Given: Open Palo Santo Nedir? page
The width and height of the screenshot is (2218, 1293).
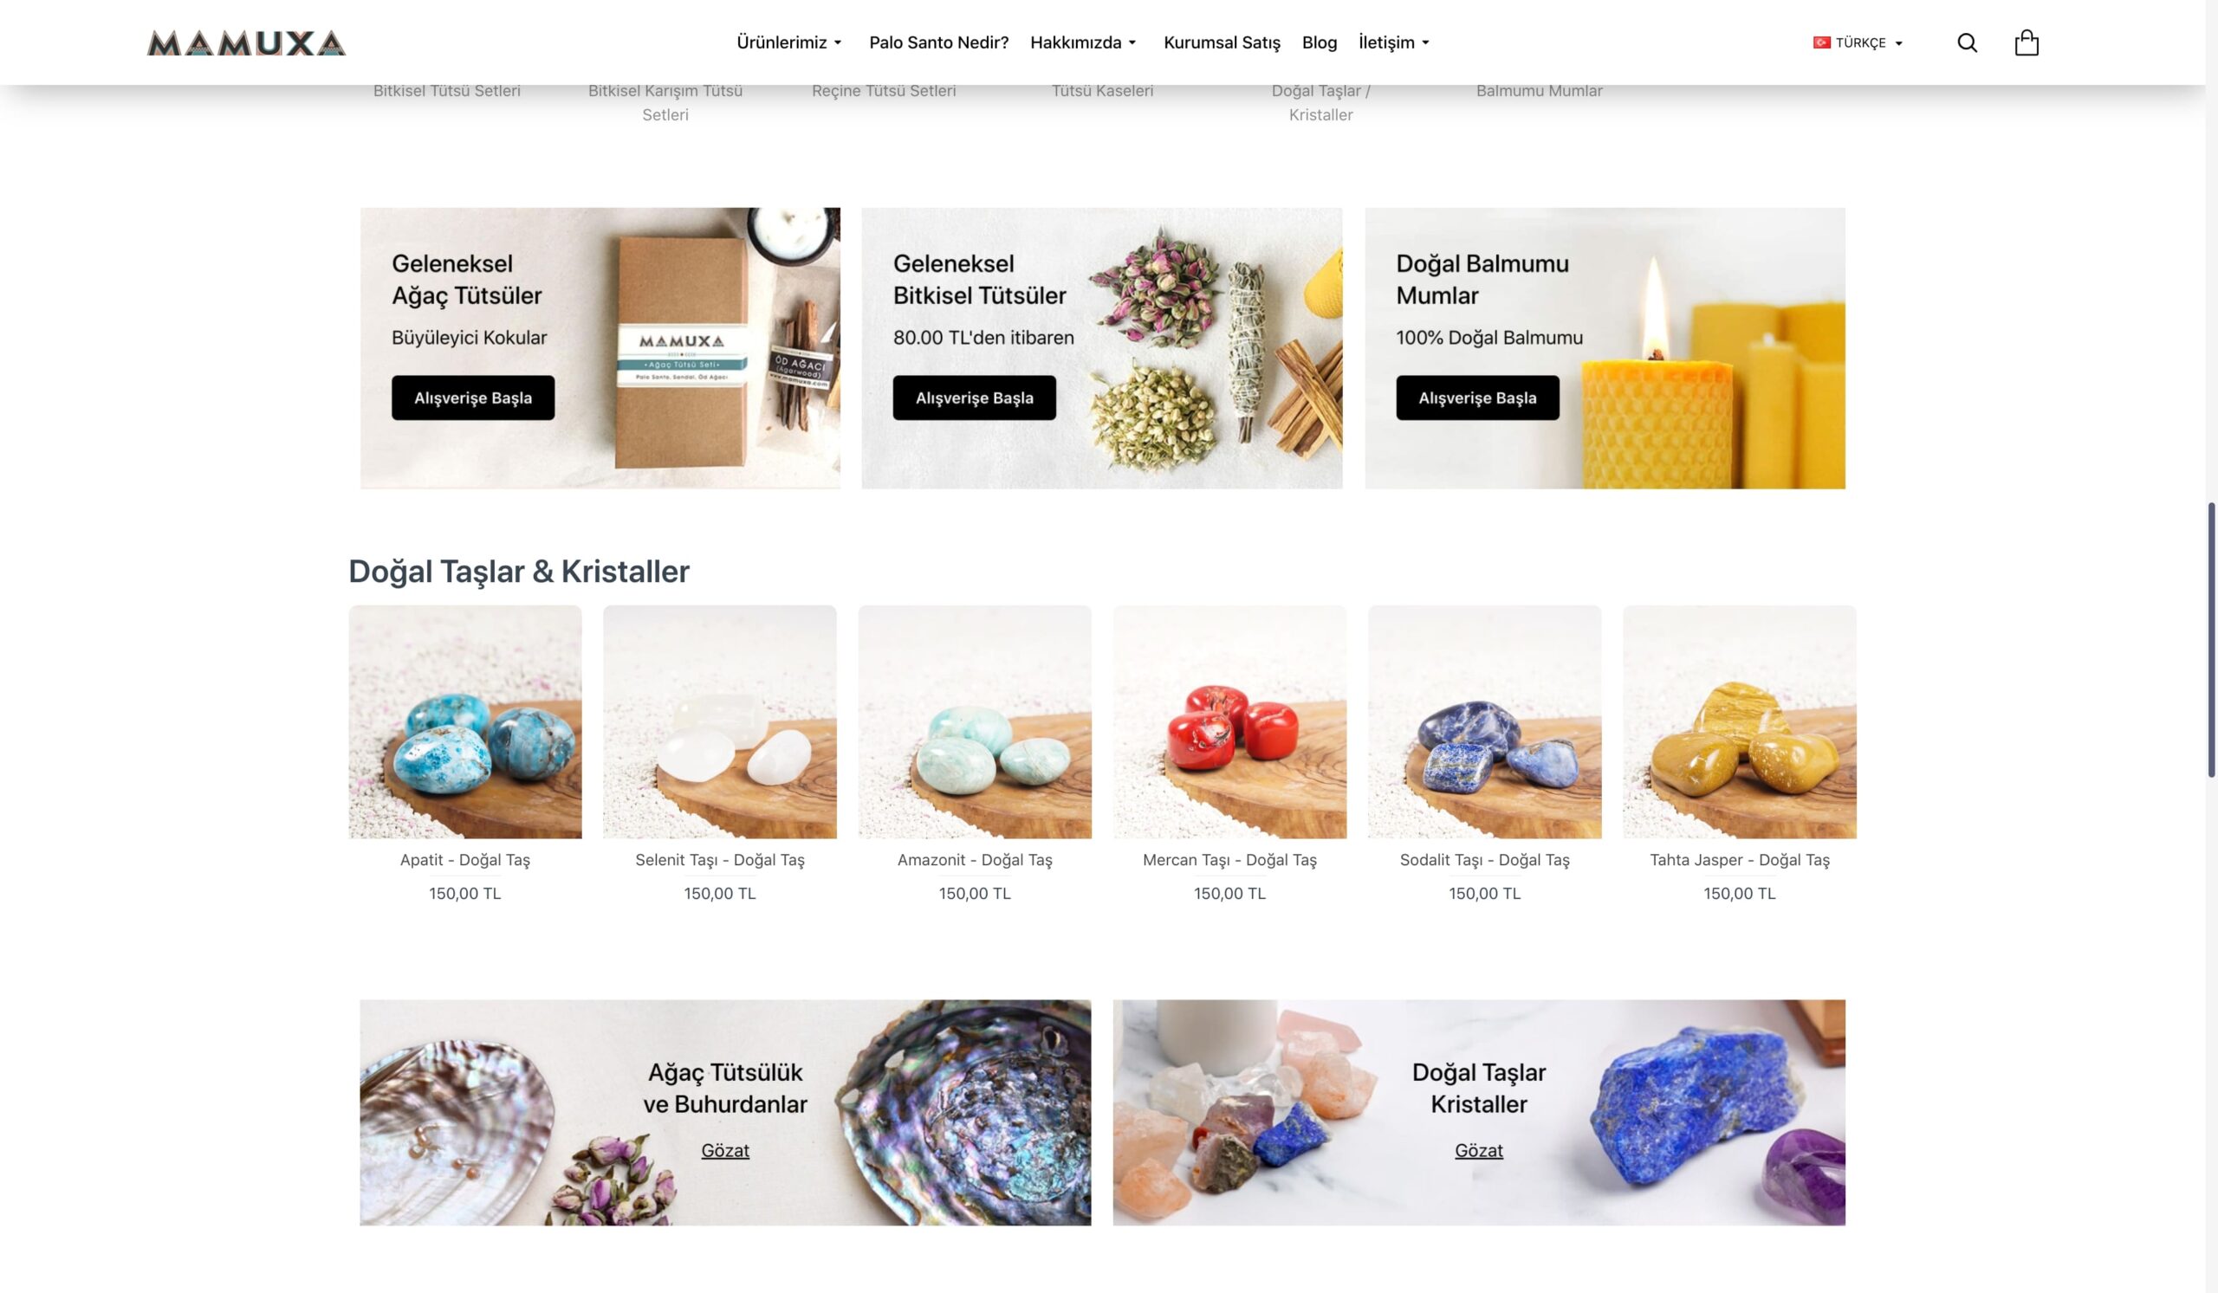Looking at the screenshot, I should click(x=938, y=42).
